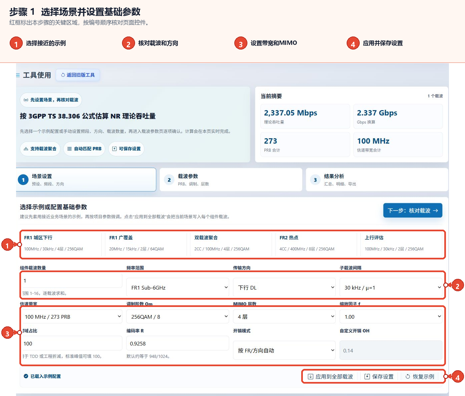The height and width of the screenshot is (396, 465).
Task: Click the 当前摘要 heading
Action: (x=271, y=96)
